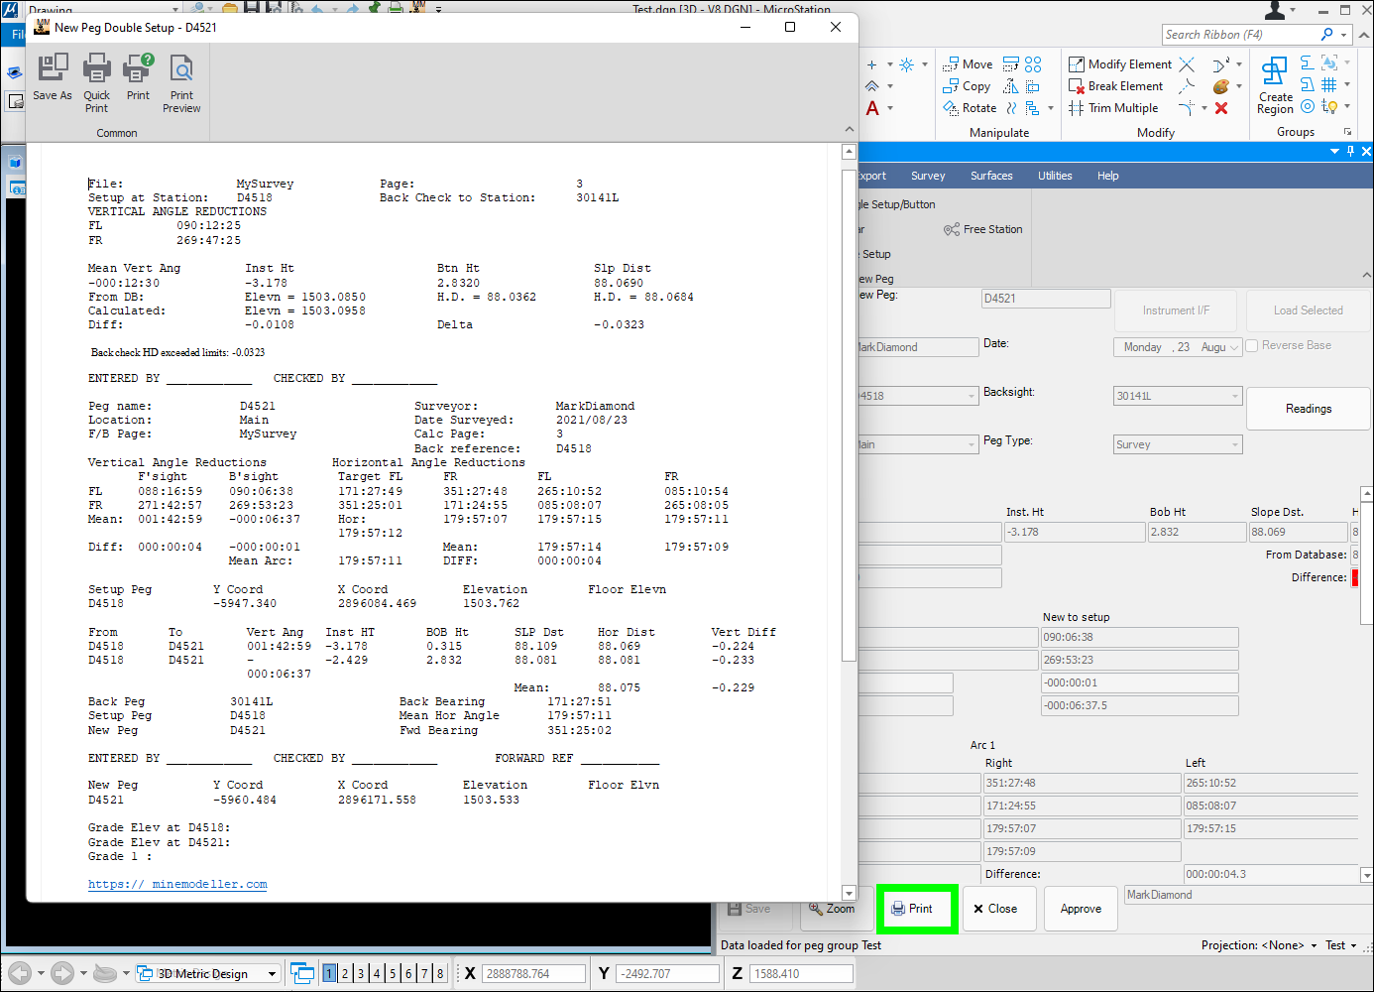Click the Create Region tool
This screenshot has width=1374, height=992.
pyautogui.click(x=1275, y=85)
